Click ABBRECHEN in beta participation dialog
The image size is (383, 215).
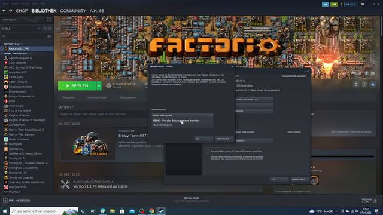tap(224, 139)
